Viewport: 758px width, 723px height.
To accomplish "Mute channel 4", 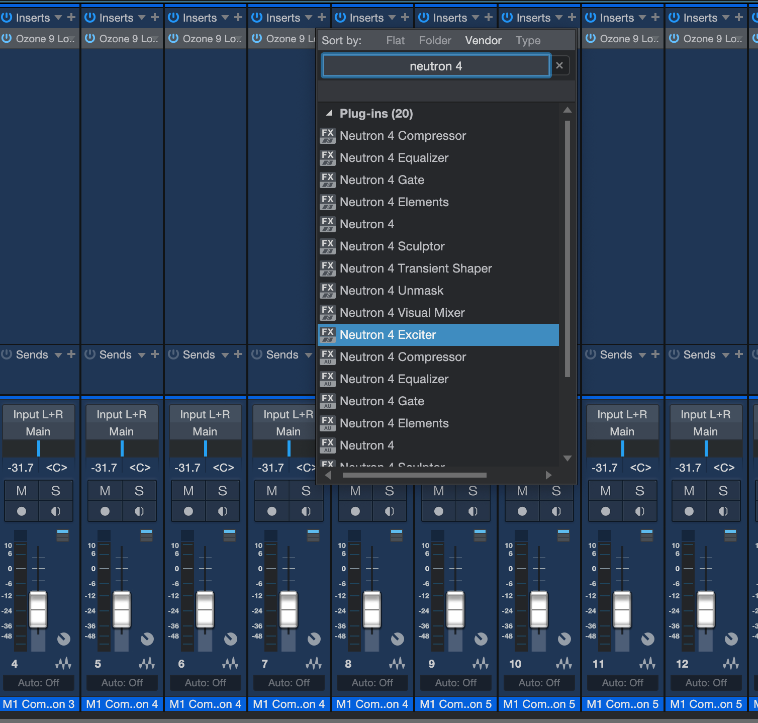I will pyautogui.click(x=22, y=491).
